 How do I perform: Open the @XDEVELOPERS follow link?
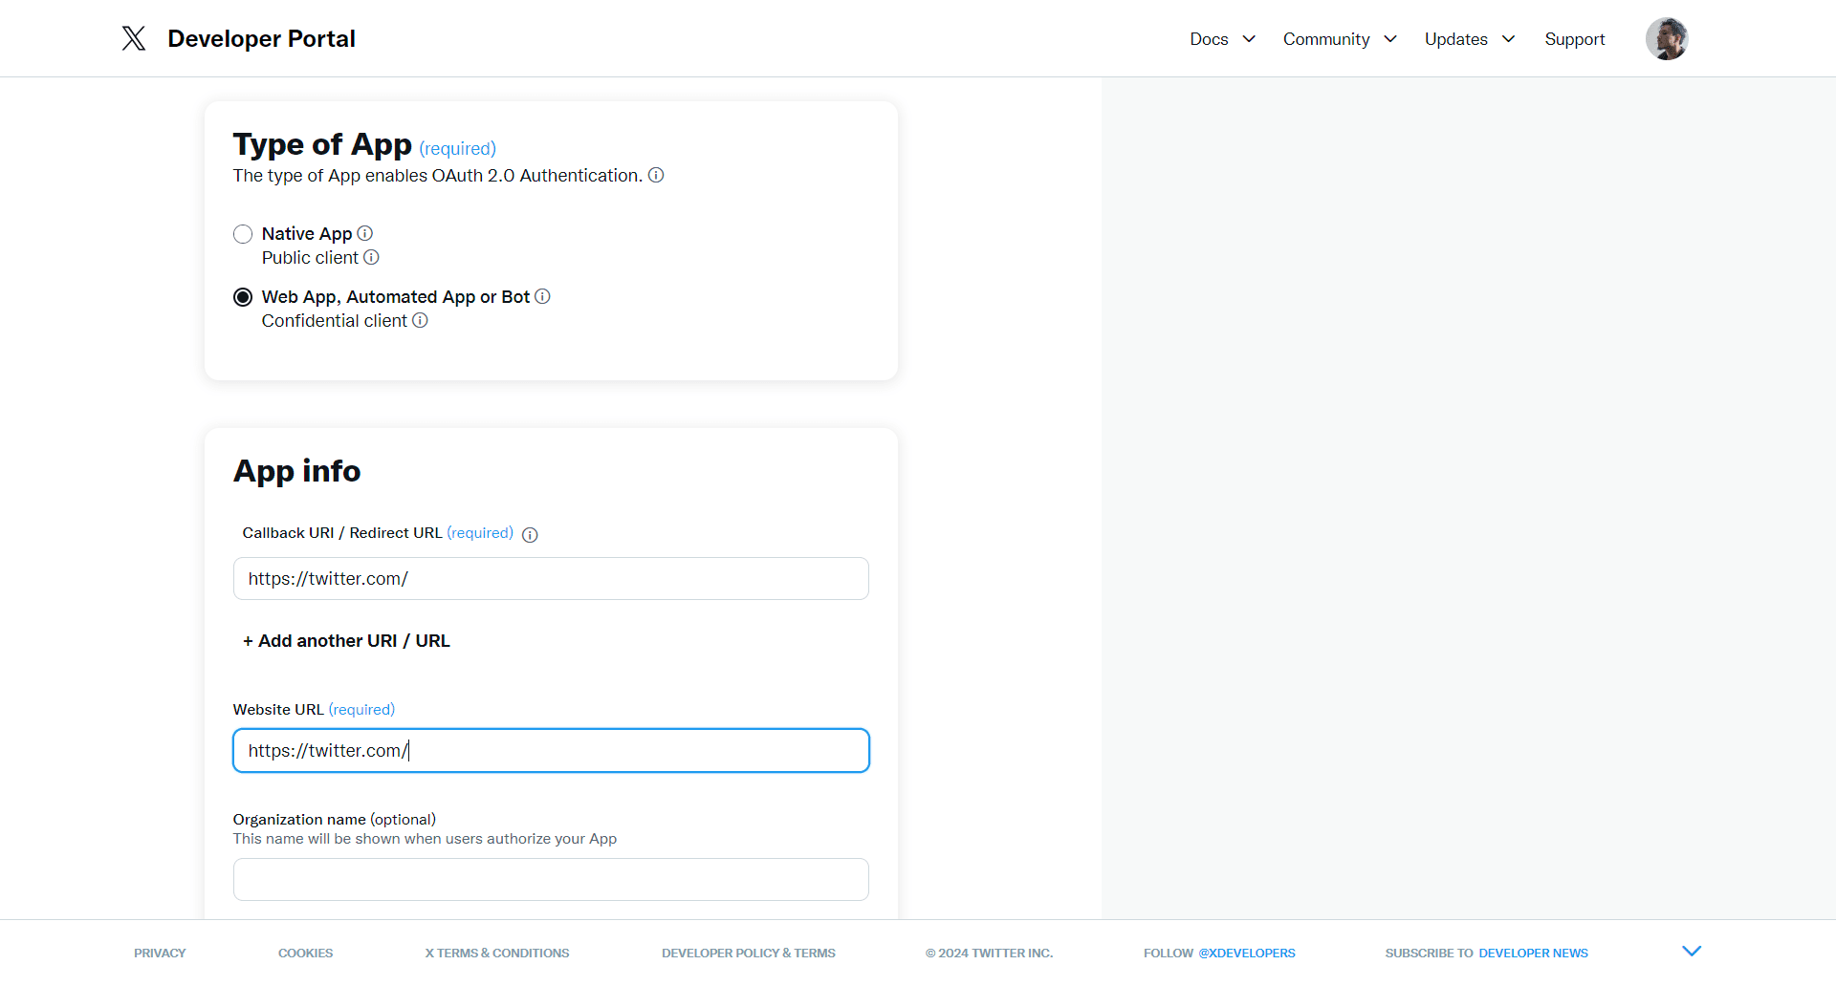(x=1247, y=953)
